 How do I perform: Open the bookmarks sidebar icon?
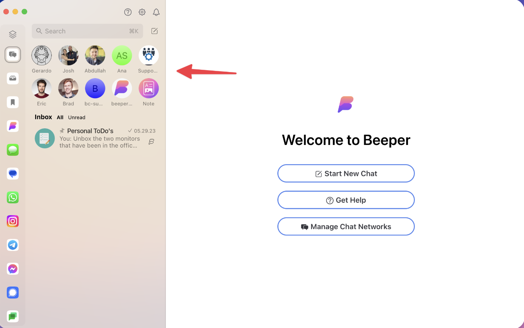coord(13,102)
